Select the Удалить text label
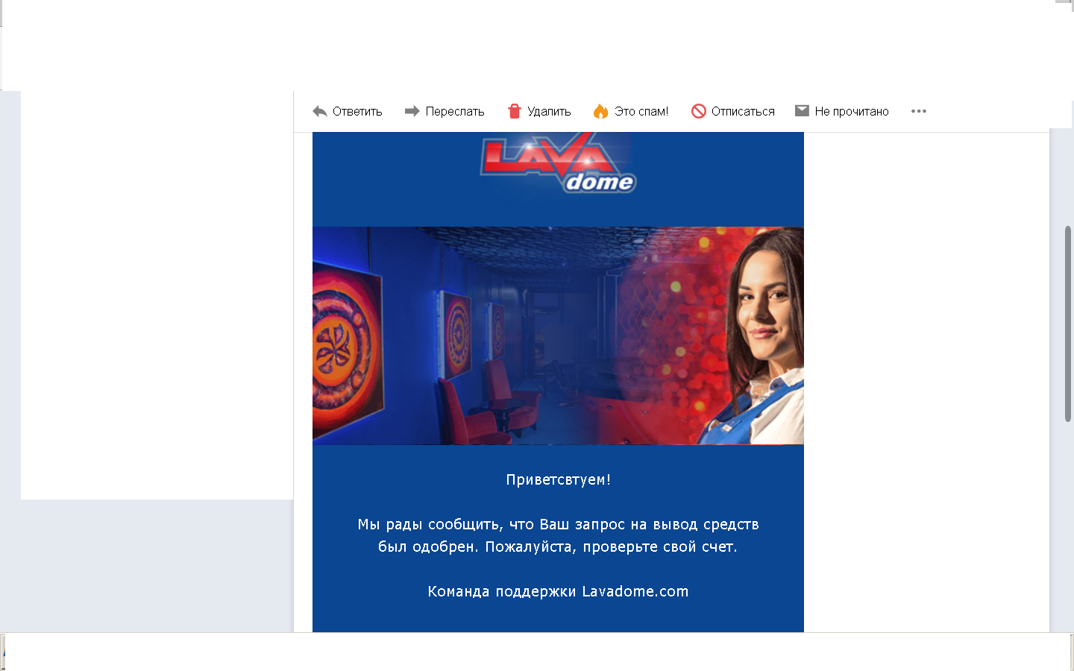This screenshot has height=671, width=1074. (x=549, y=111)
